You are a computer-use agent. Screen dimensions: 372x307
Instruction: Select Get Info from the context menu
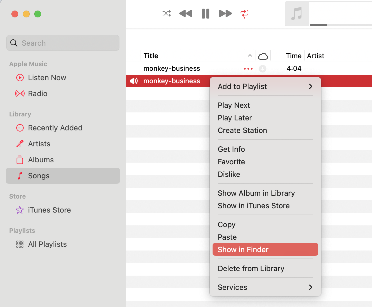point(231,149)
